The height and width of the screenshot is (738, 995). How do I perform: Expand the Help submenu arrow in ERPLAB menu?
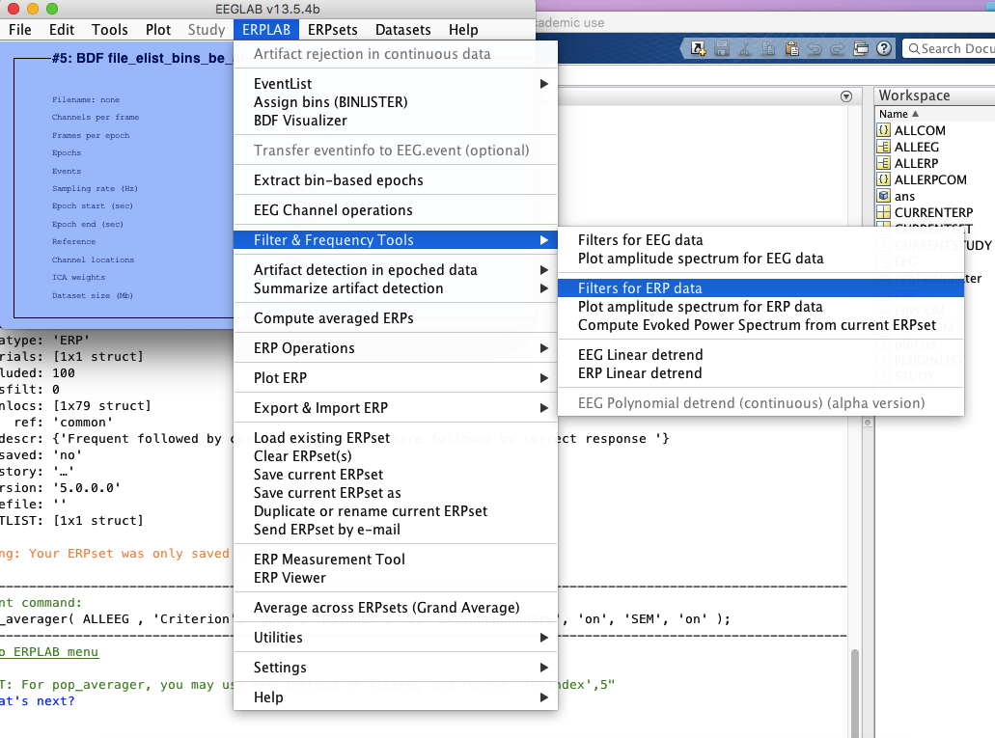click(x=543, y=697)
